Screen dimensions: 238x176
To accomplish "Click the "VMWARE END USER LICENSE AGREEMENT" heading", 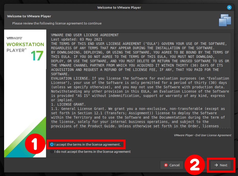I will pyautogui.click(x=85, y=35).
